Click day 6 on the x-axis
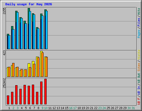Viewport: 142px width, 111px height. point(30,108)
